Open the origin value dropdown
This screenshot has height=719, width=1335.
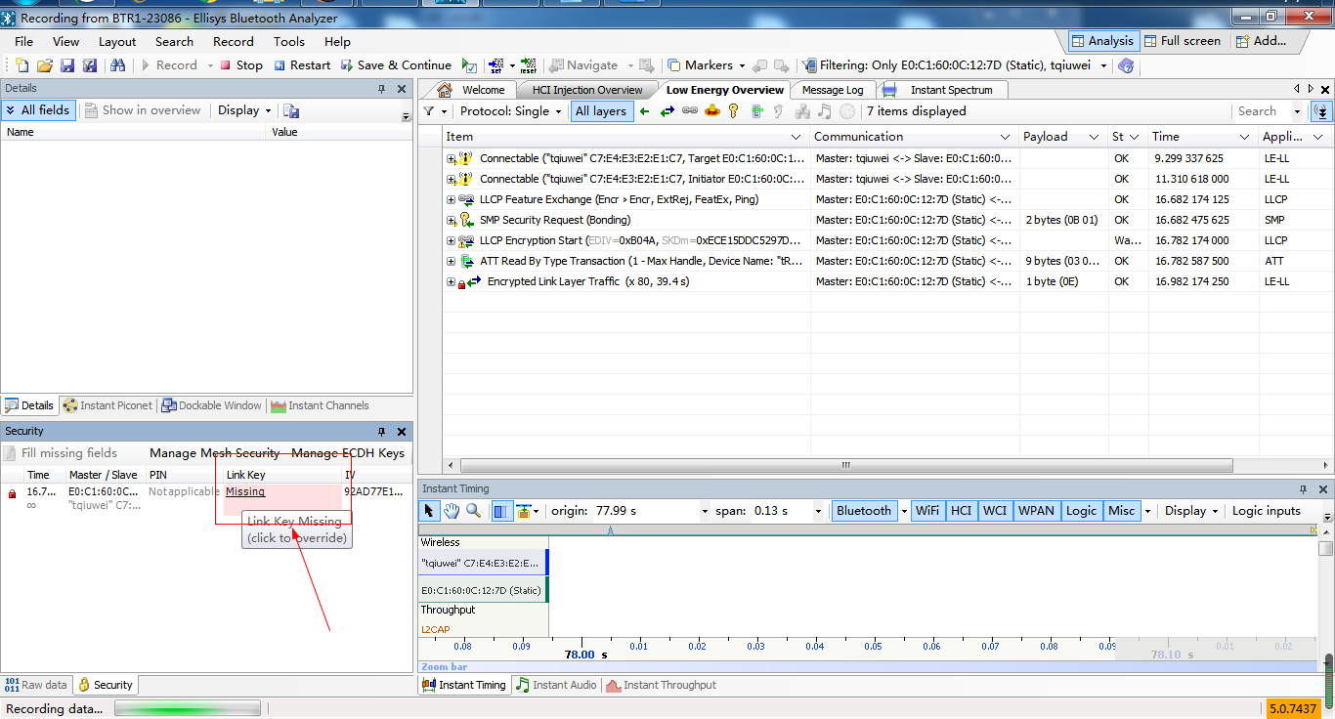click(x=705, y=511)
